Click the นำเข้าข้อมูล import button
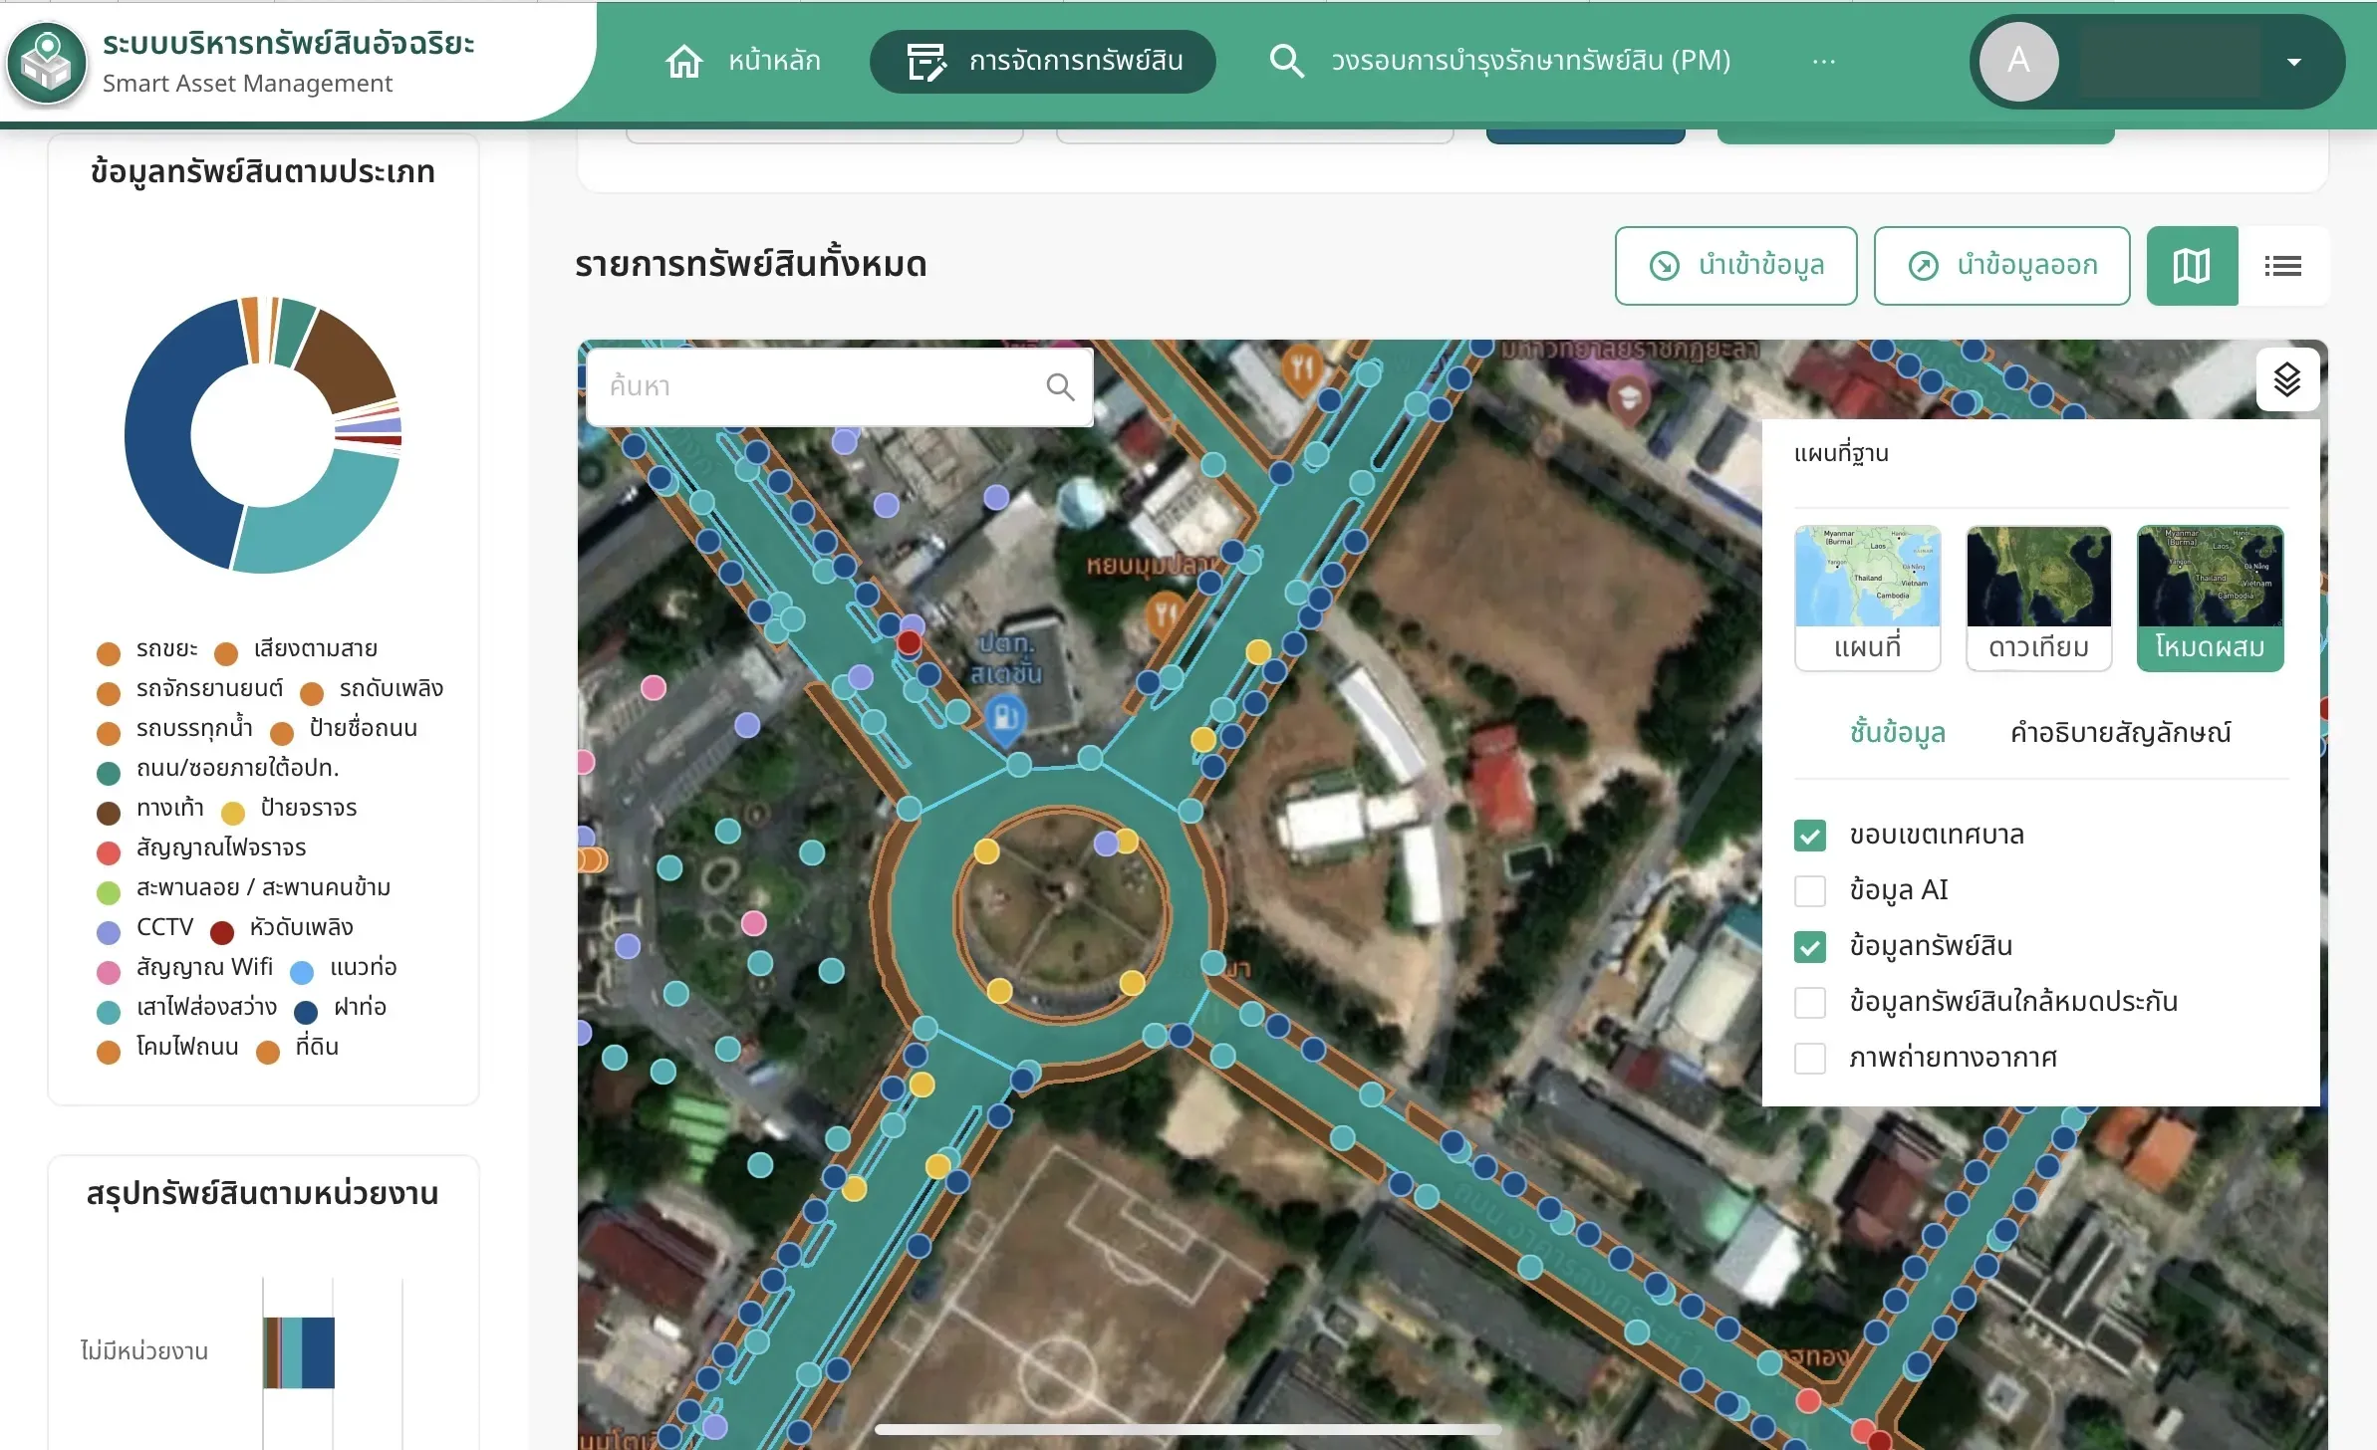Viewport: 2377px width, 1450px height. [x=1735, y=266]
